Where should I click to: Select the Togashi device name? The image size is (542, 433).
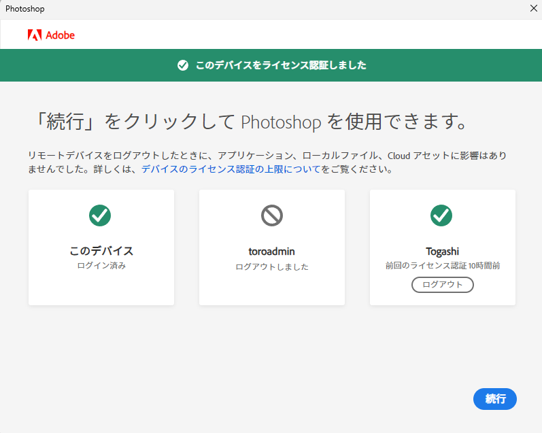pyautogui.click(x=443, y=252)
